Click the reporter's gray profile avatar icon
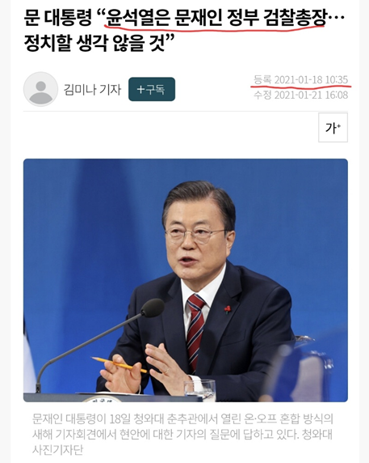 40,89
